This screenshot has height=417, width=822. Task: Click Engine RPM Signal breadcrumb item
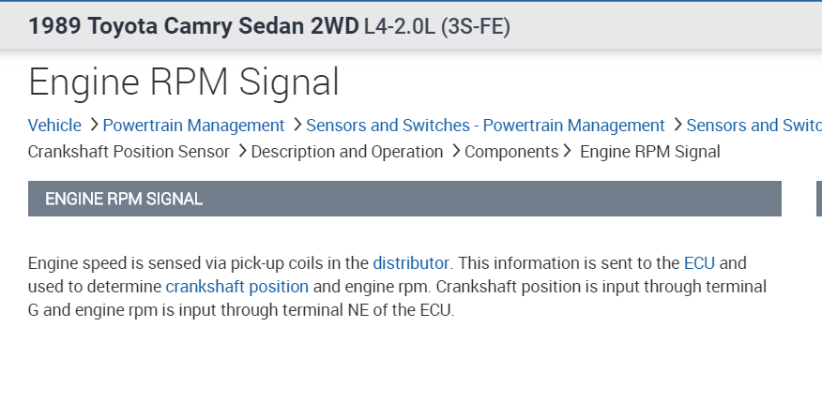pyautogui.click(x=650, y=152)
